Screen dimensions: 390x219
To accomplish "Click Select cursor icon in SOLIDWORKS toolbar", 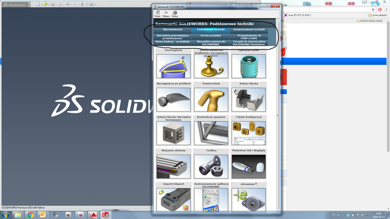I will [74, 5].
